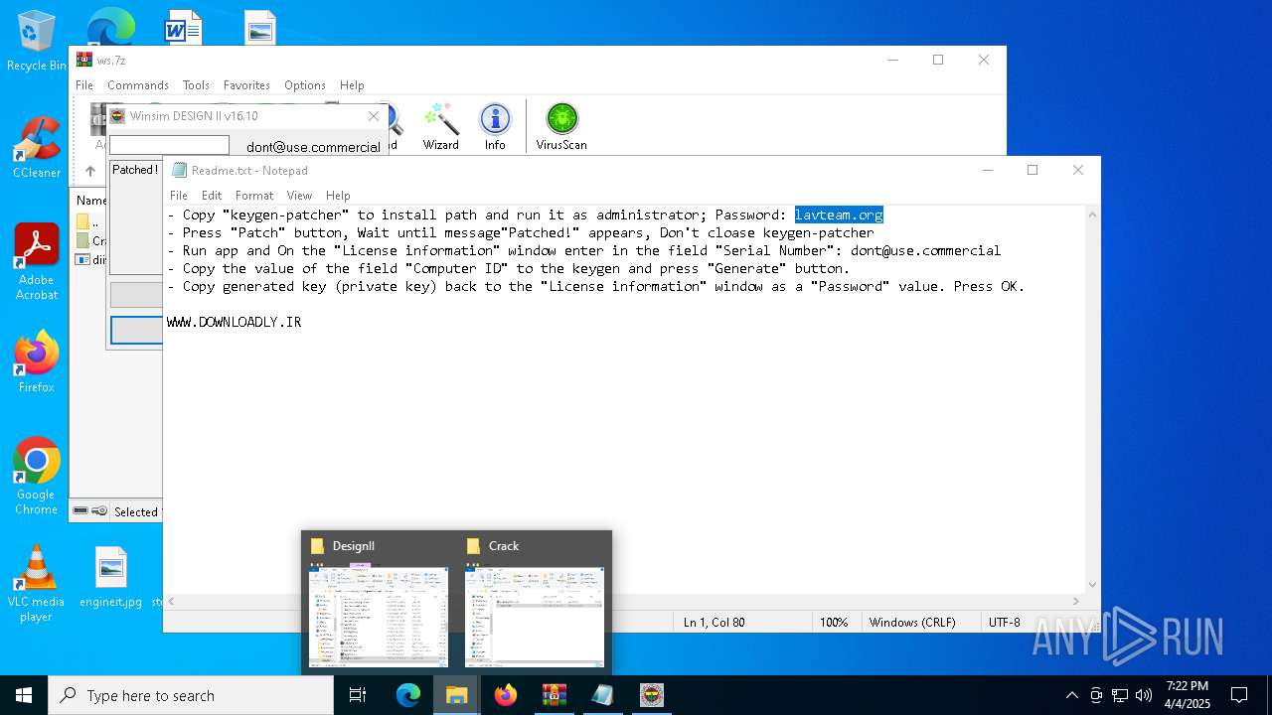The width and height of the screenshot is (1272, 715).
Task: Open Notepad File menu
Action: click(179, 196)
